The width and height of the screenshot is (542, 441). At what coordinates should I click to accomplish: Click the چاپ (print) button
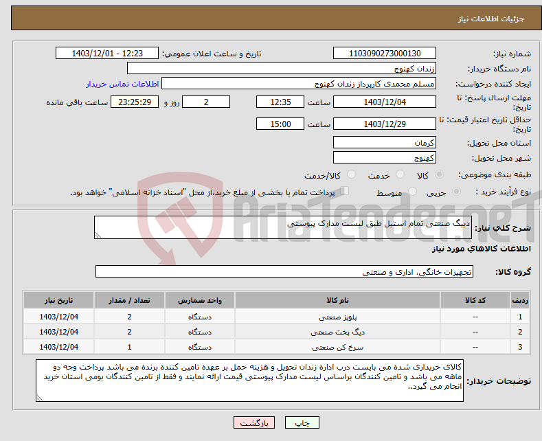pyautogui.click(x=302, y=422)
